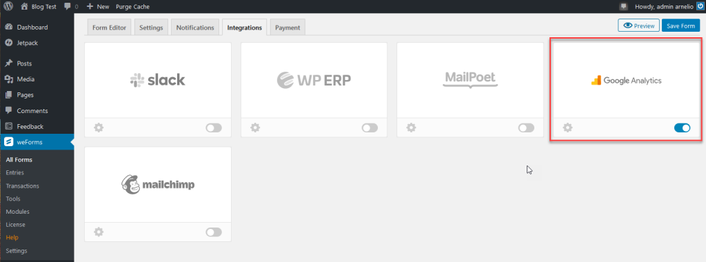Select the Integrations tab
The height and width of the screenshot is (262, 706).
click(245, 28)
